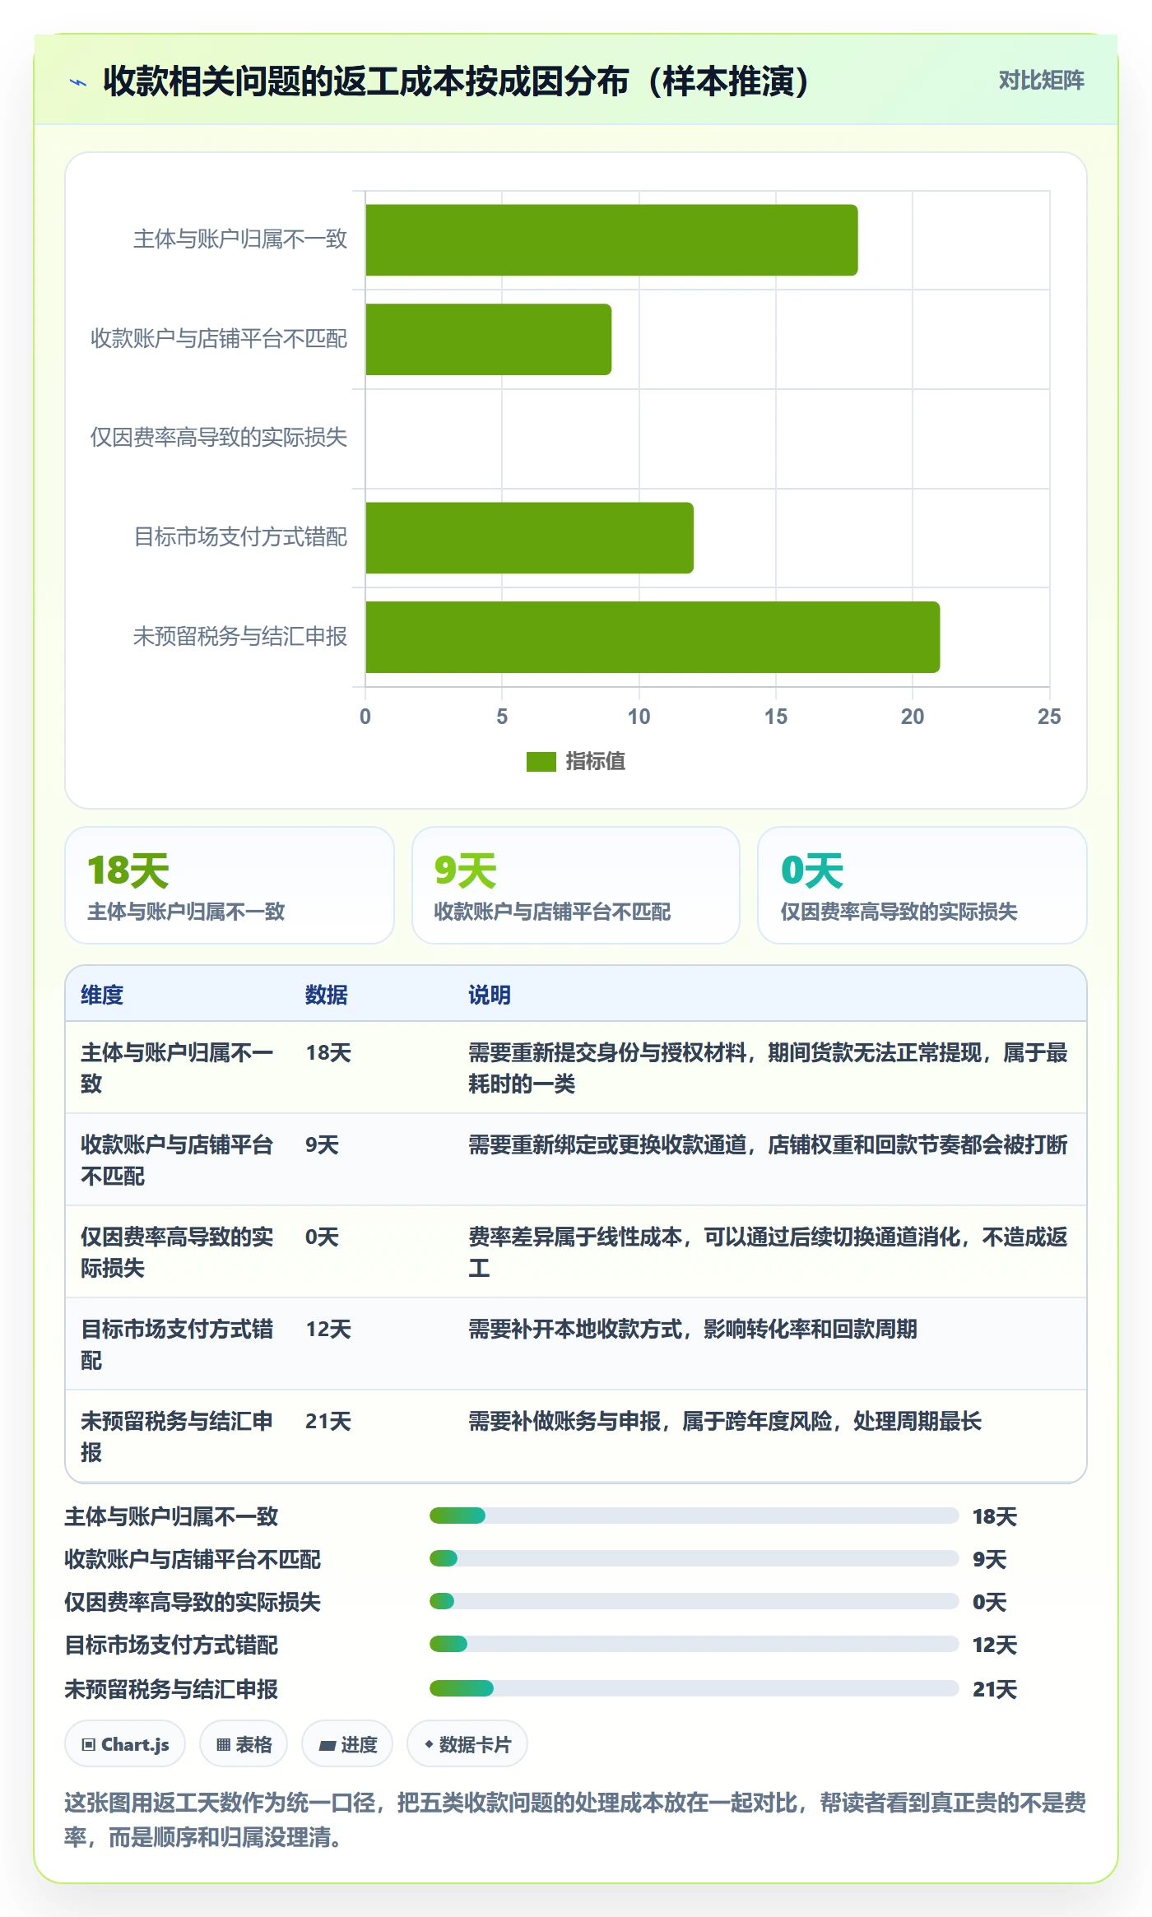The width and height of the screenshot is (1152, 1917).
Task: Click the chart y-axis label 仅因费率高导致的实际损失
Action: coord(219,438)
